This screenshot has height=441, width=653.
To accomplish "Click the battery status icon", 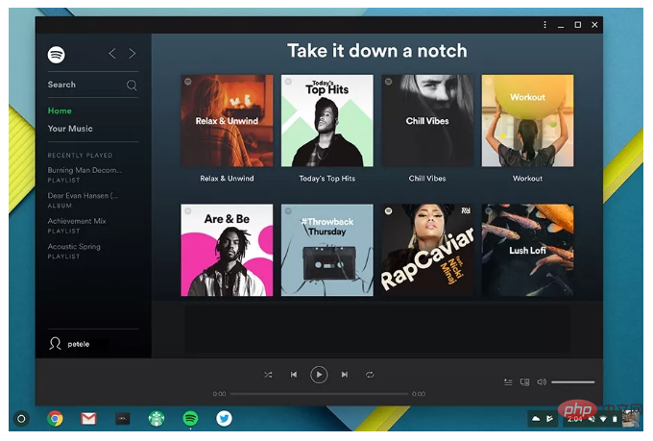I will tap(615, 419).
